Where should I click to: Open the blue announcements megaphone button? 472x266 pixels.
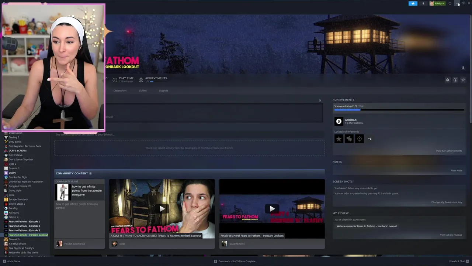(x=413, y=3)
